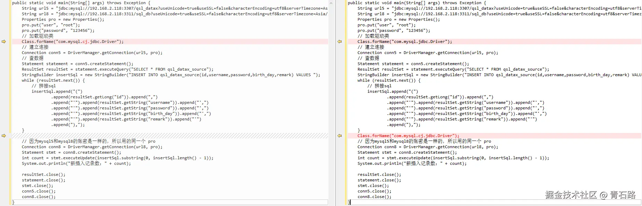642x206 pixels.
Task: Click hatched missing-line gap in left pane
Action: [x=170, y=136]
